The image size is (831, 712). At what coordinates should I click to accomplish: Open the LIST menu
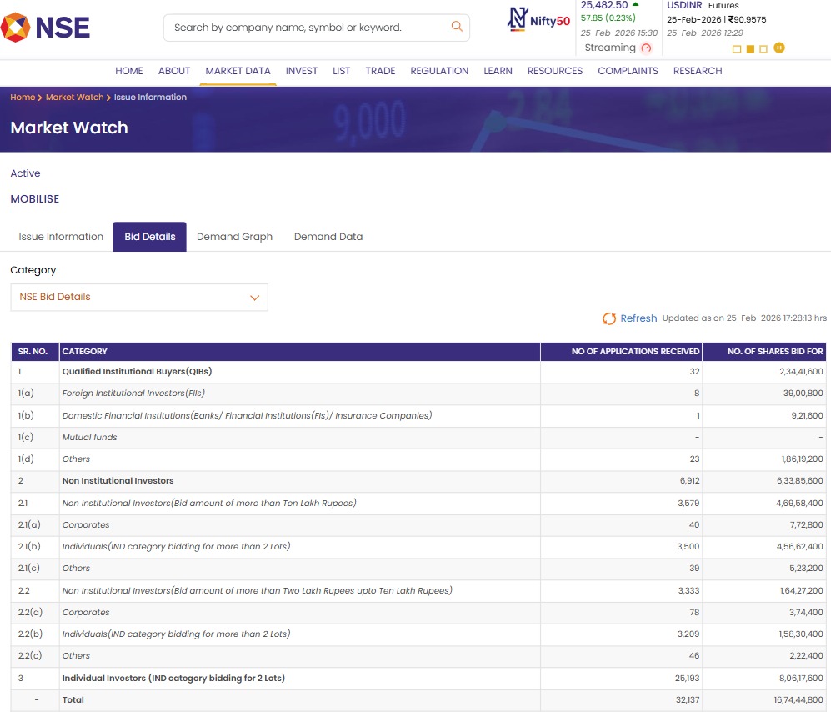pos(341,71)
